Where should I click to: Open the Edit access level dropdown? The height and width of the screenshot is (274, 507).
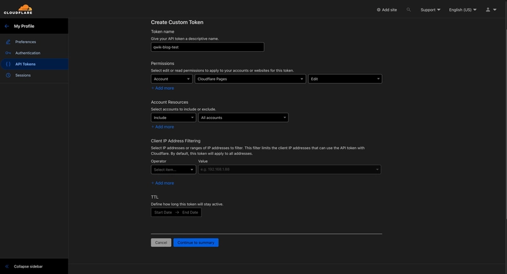coord(345,79)
